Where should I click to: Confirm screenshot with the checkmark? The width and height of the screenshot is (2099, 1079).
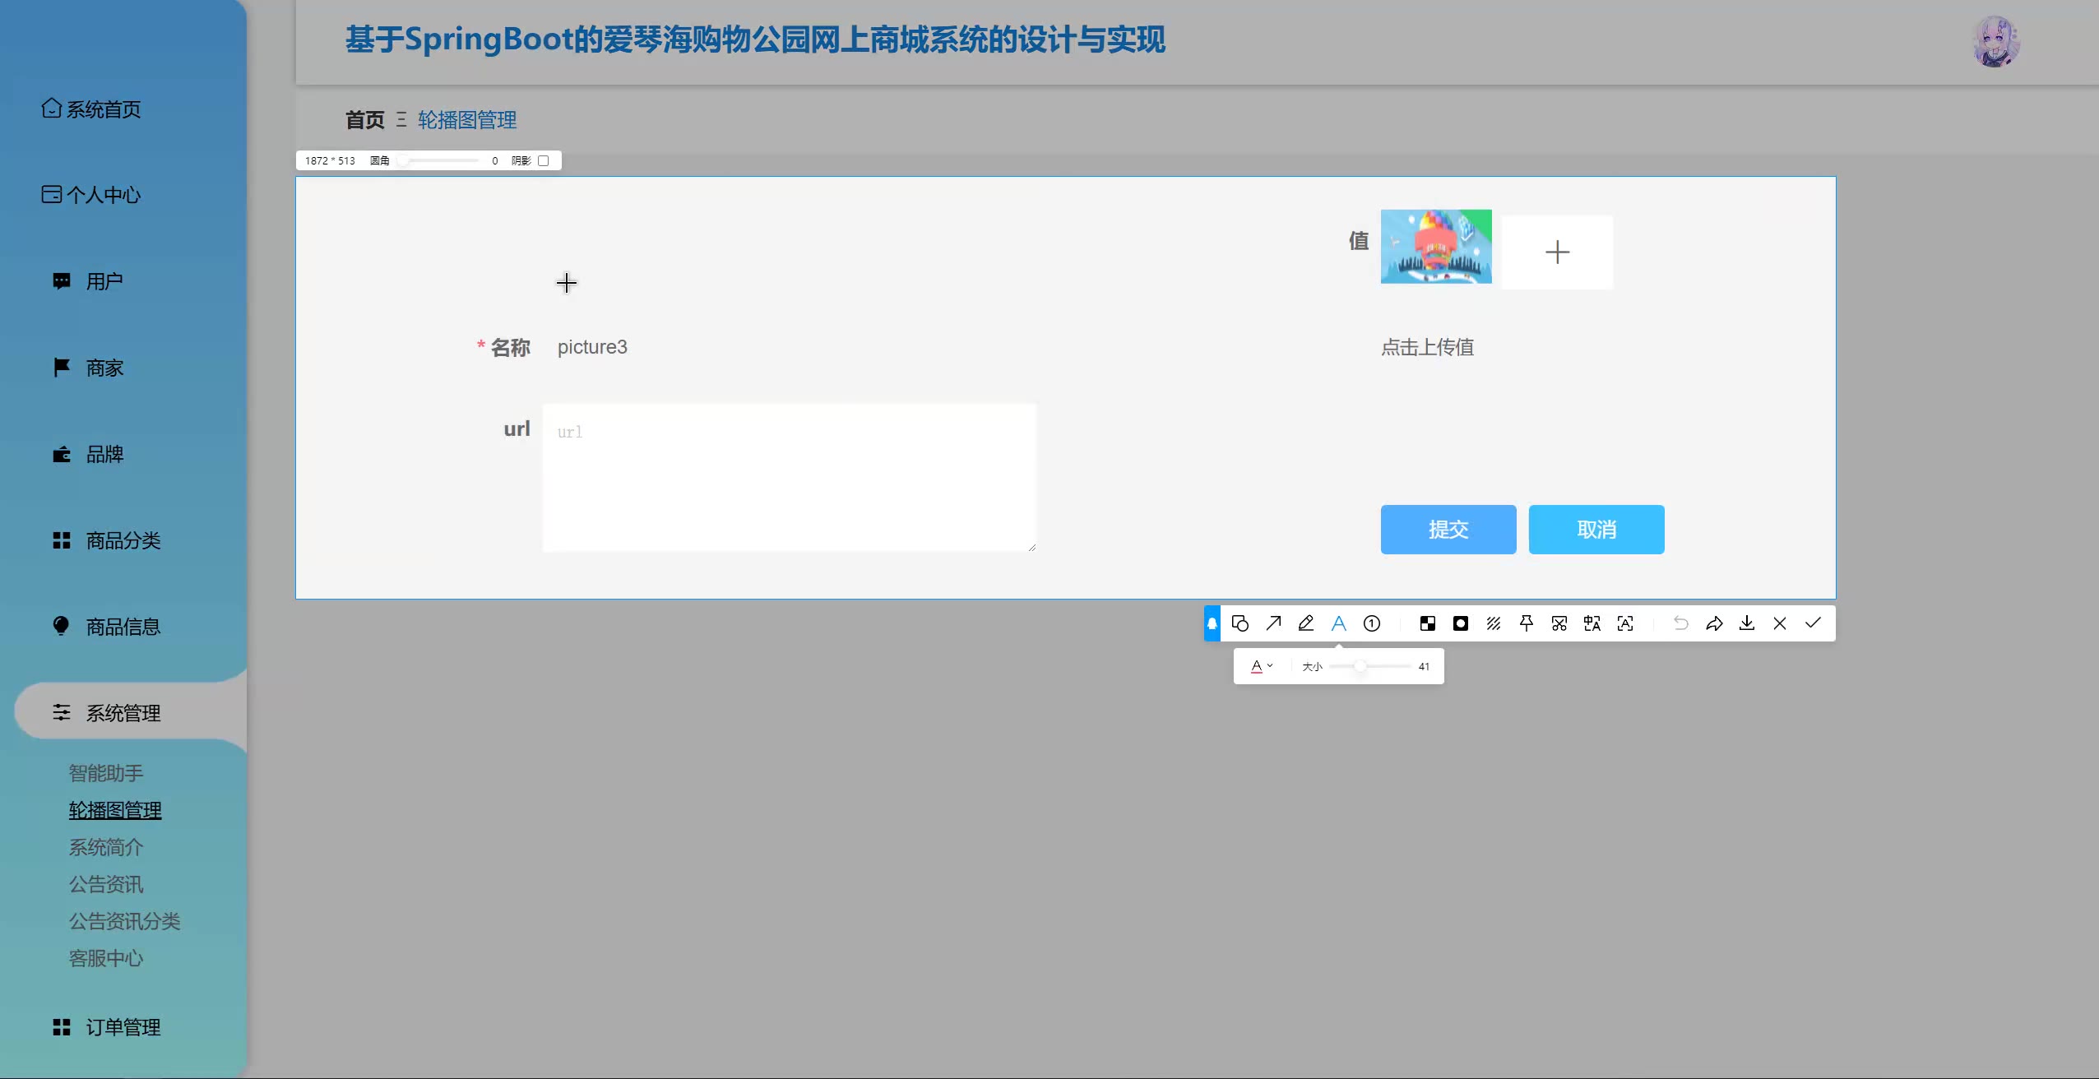(x=1813, y=623)
